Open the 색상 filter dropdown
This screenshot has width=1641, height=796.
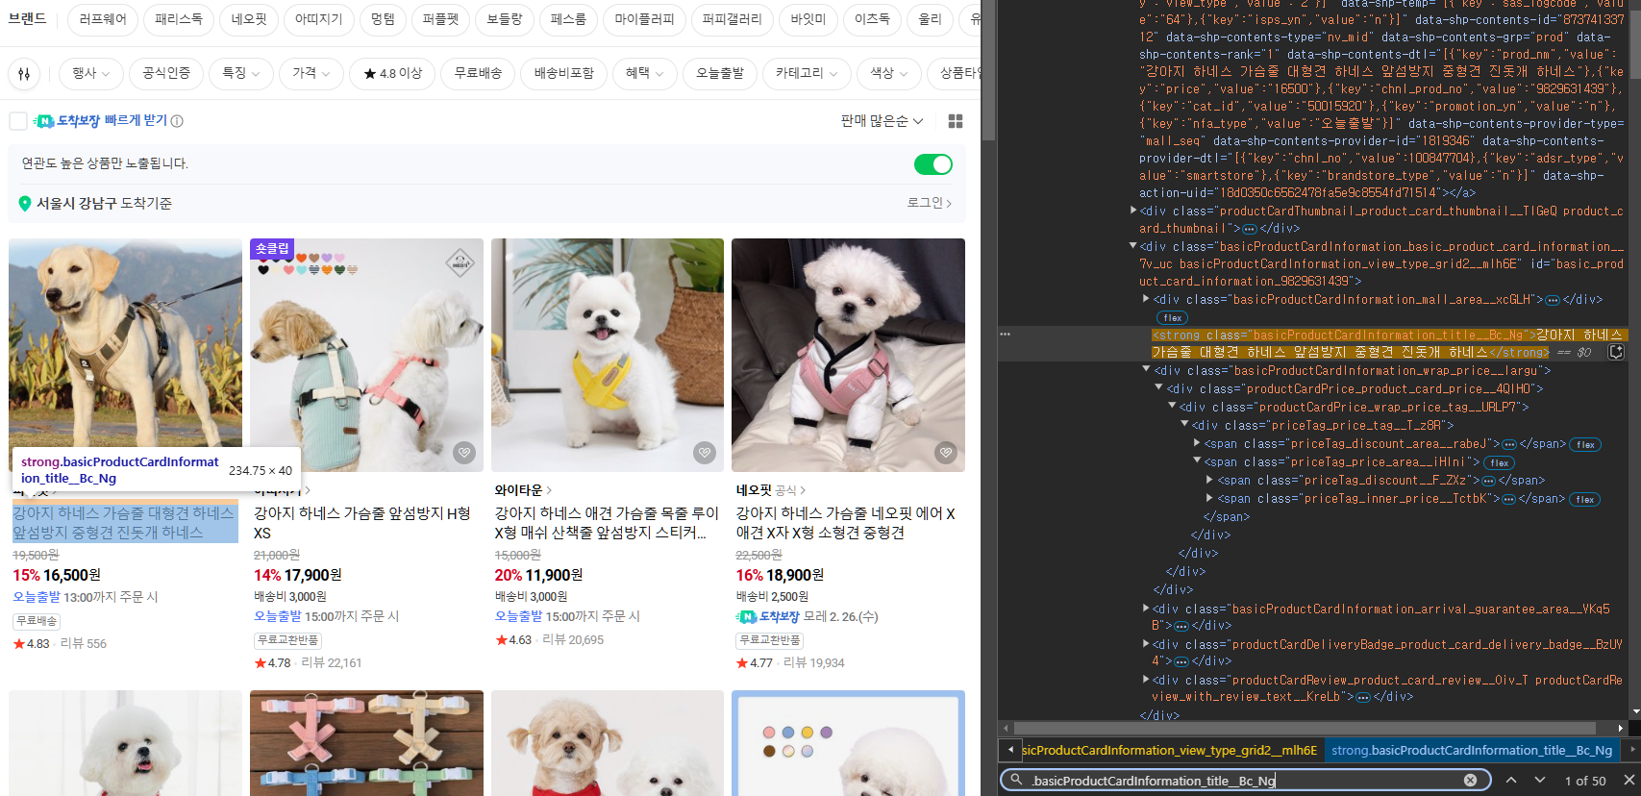[889, 73]
